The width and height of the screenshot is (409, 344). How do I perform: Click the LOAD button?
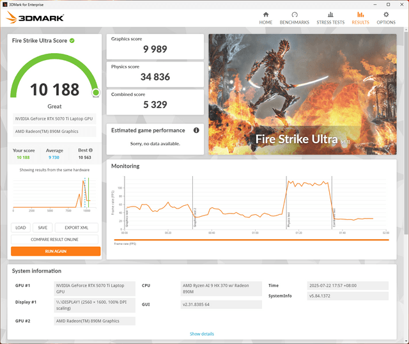[x=20, y=228]
